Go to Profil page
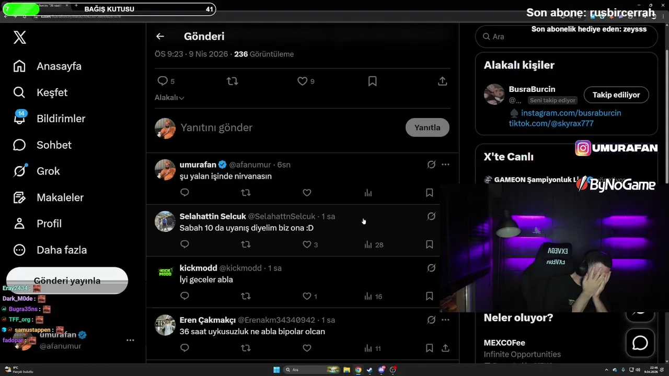The height and width of the screenshot is (376, 669). tap(38, 224)
